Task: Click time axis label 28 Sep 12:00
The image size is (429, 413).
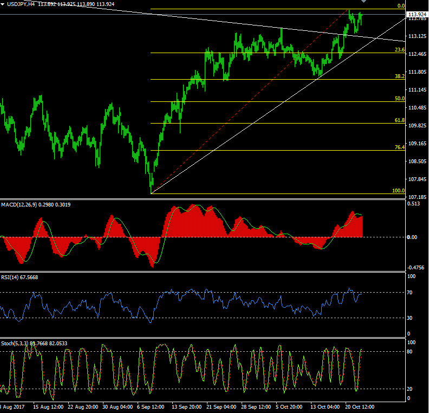Action: tap(256, 406)
